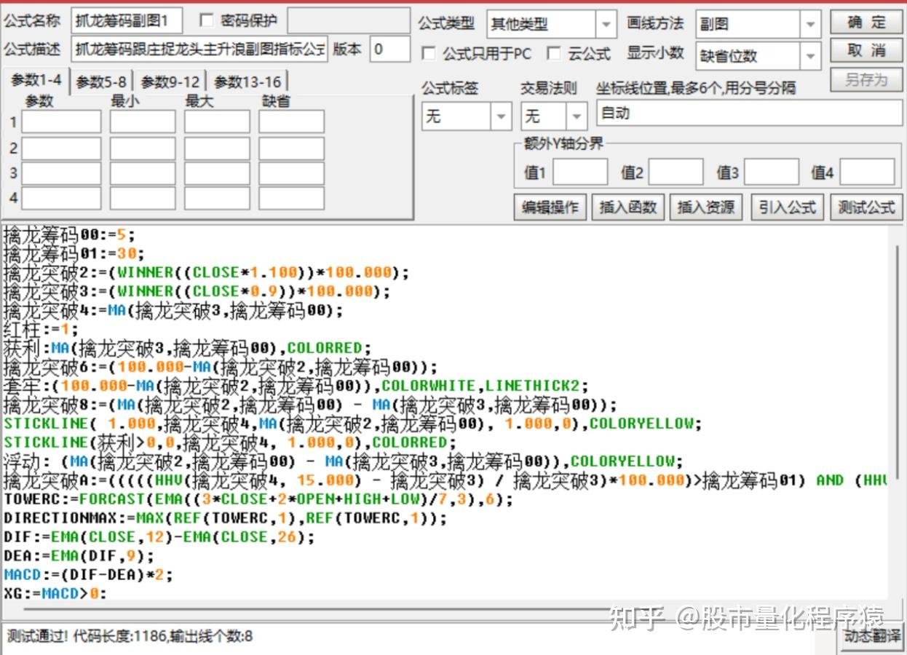Click the 坐标线位置 field showing 自动
This screenshot has width=907, height=655.
point(750,114)
